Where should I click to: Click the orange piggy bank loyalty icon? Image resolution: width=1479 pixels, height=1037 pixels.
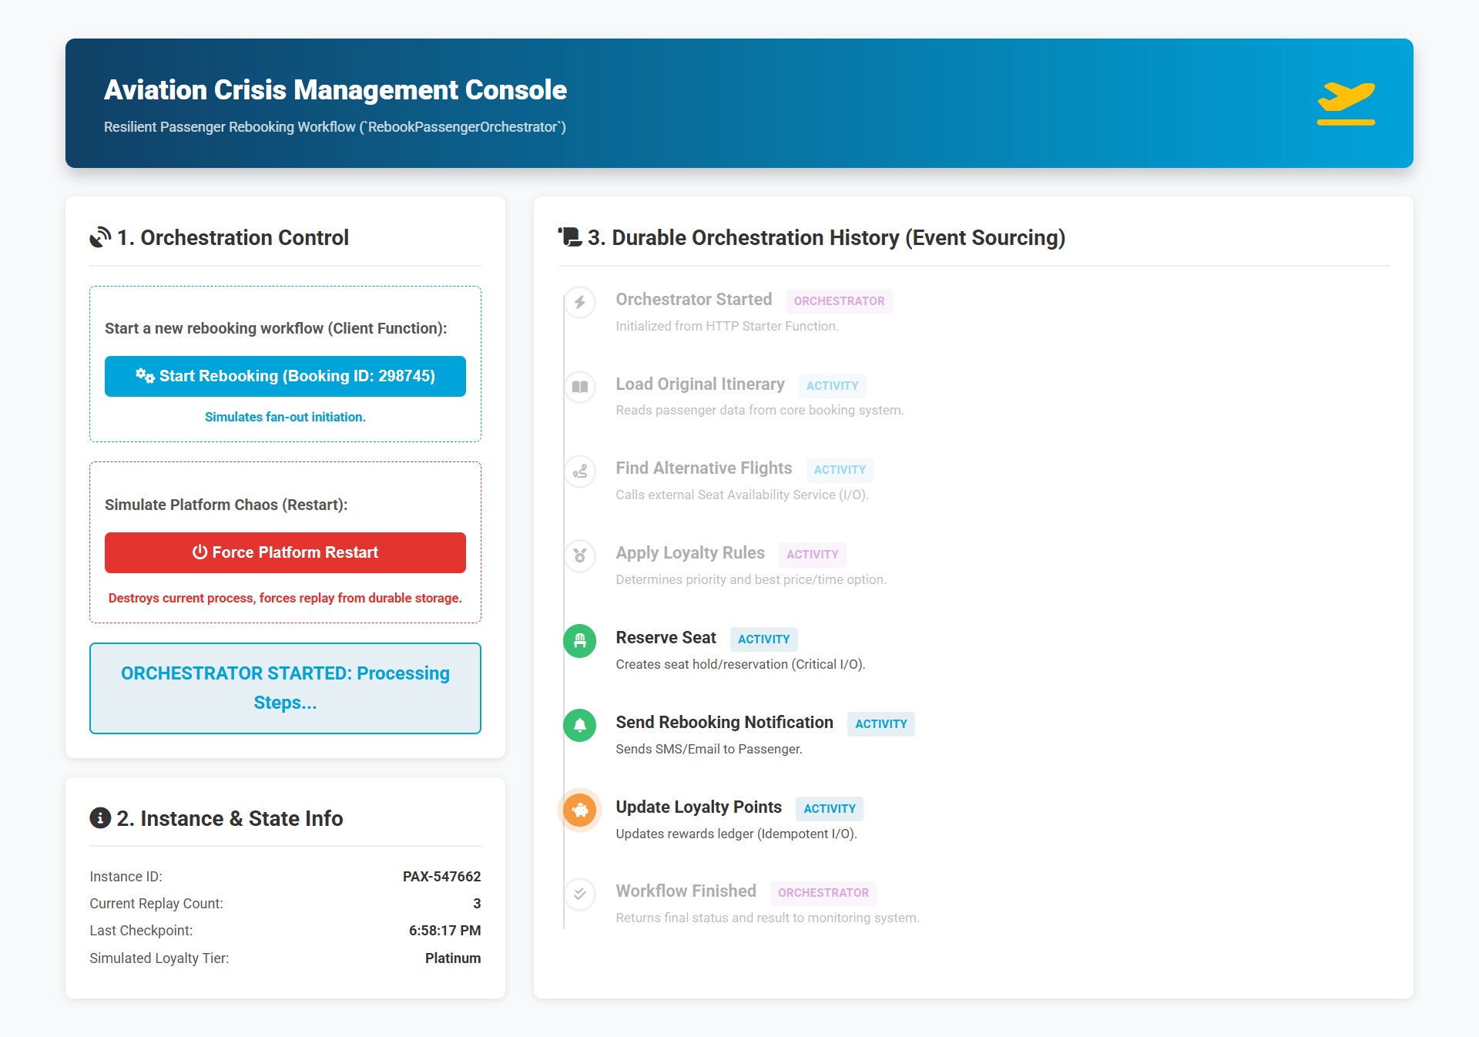point(580,810)
